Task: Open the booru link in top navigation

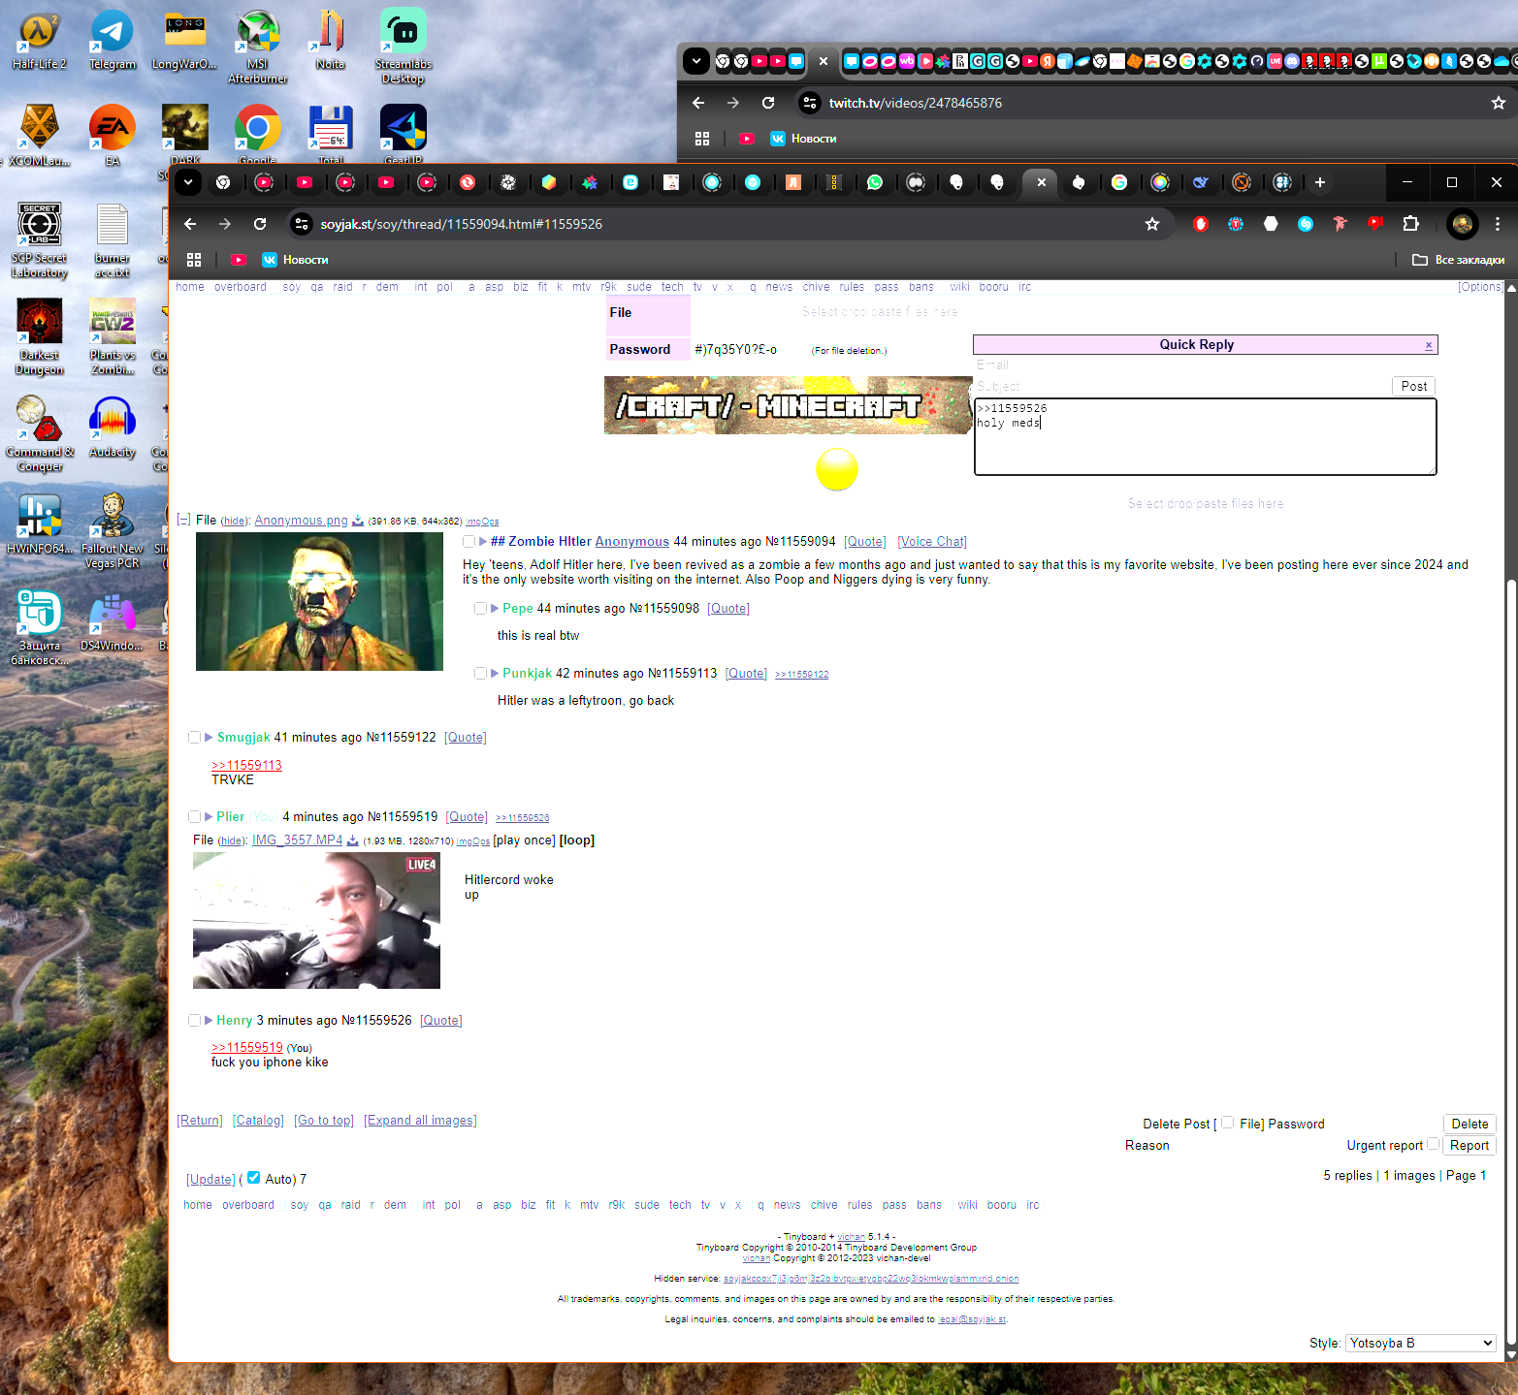Action: tap(994, 287)
